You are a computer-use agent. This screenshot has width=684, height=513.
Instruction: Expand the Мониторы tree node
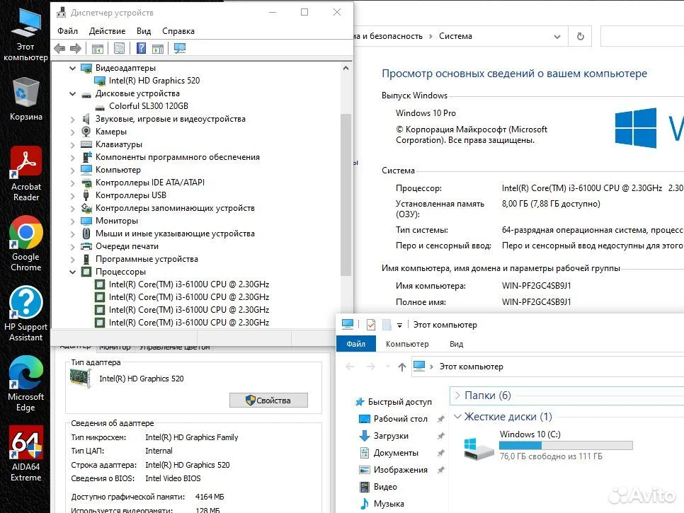coord(73,221)
